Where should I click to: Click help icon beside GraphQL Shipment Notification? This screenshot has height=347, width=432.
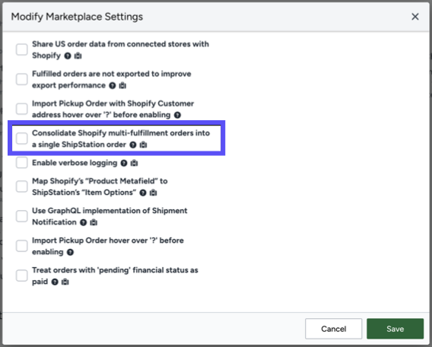83,222
